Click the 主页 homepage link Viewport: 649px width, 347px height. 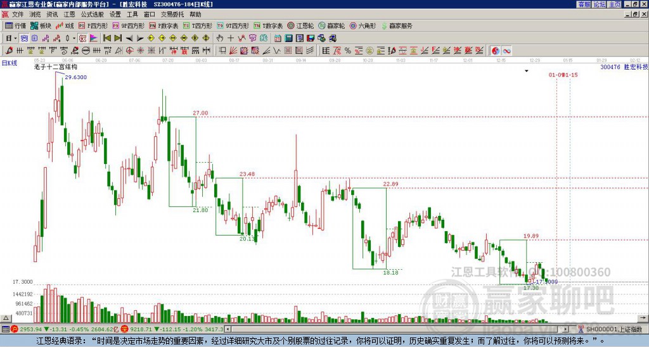pyautogui.click(x=615, y=4)
